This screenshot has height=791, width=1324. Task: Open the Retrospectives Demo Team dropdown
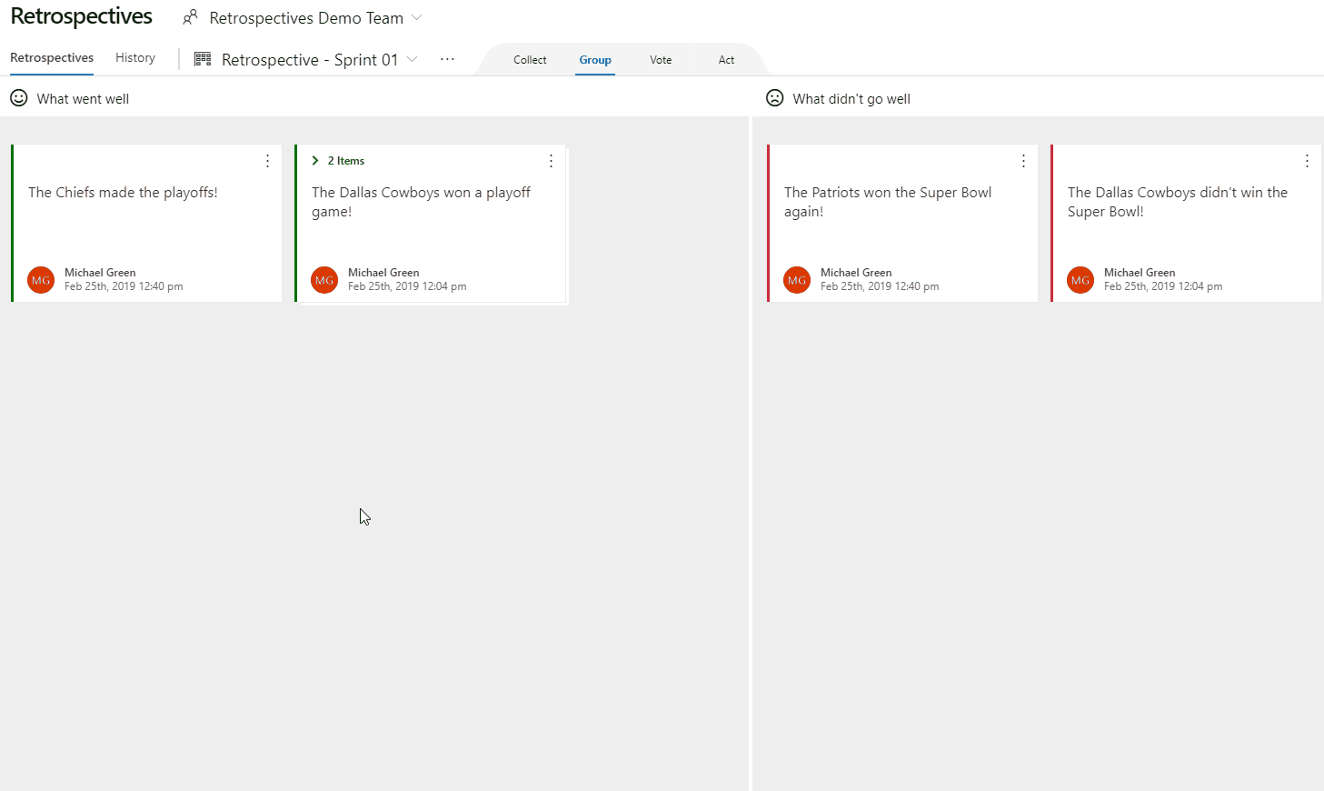click(416, 17)
